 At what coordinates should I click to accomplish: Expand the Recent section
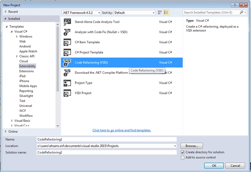[x=6, y=12]
